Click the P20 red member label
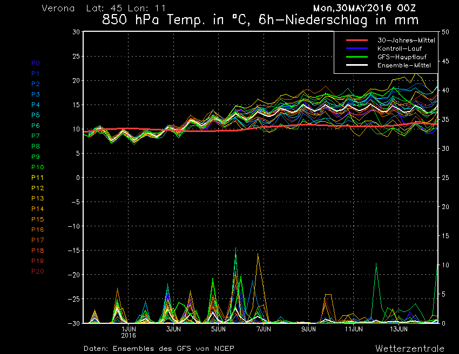 pos(37,272)
